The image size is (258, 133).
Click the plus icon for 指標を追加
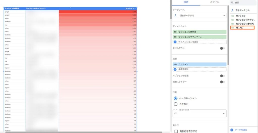pos(175,69)
